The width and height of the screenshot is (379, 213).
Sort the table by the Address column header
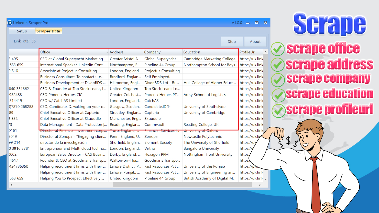[x=126, y=52]
